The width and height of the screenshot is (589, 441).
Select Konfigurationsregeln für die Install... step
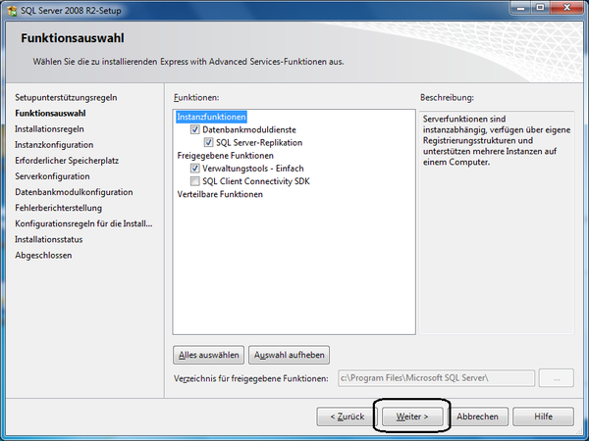tap(83, 223)
